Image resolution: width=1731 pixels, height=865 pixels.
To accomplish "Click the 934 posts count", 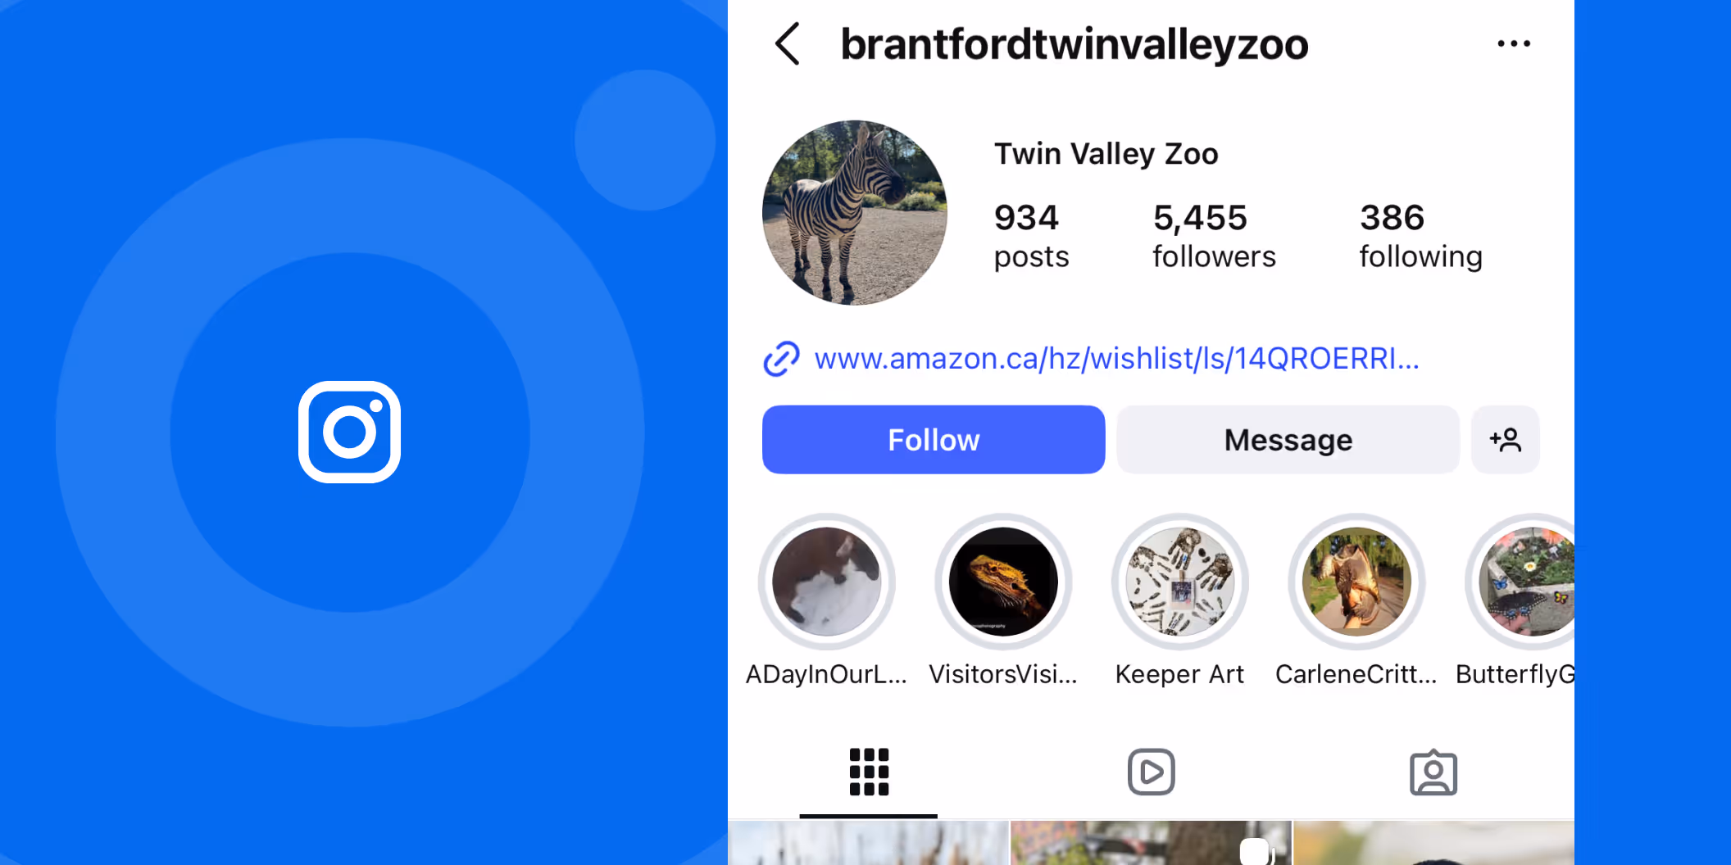I will coord(1031,236).
